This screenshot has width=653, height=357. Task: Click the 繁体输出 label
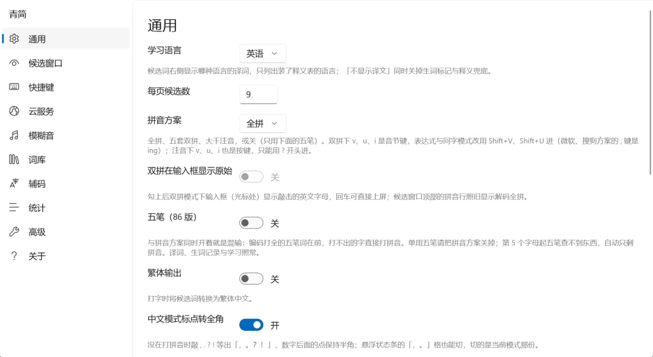click(x=164, y=273)
